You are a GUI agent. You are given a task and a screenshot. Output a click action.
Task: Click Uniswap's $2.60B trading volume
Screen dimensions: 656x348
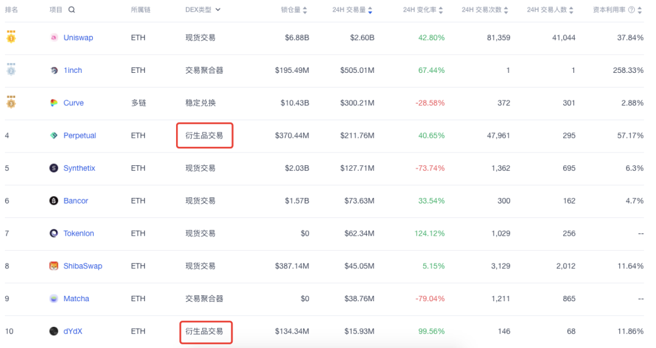click(362, 38)
